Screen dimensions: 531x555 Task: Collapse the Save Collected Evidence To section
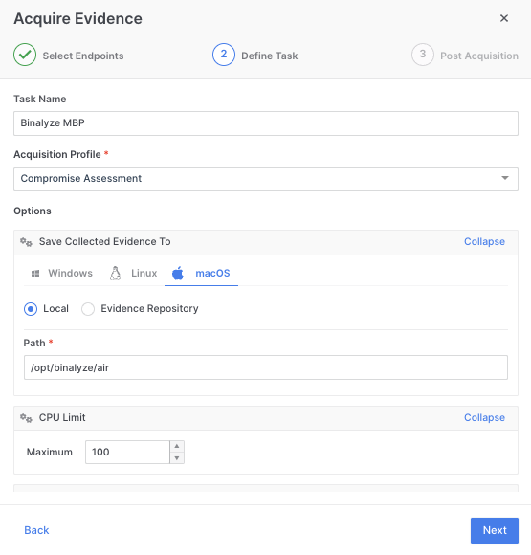pos(484,241)
